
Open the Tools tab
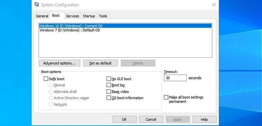click(x=103, y=16)
